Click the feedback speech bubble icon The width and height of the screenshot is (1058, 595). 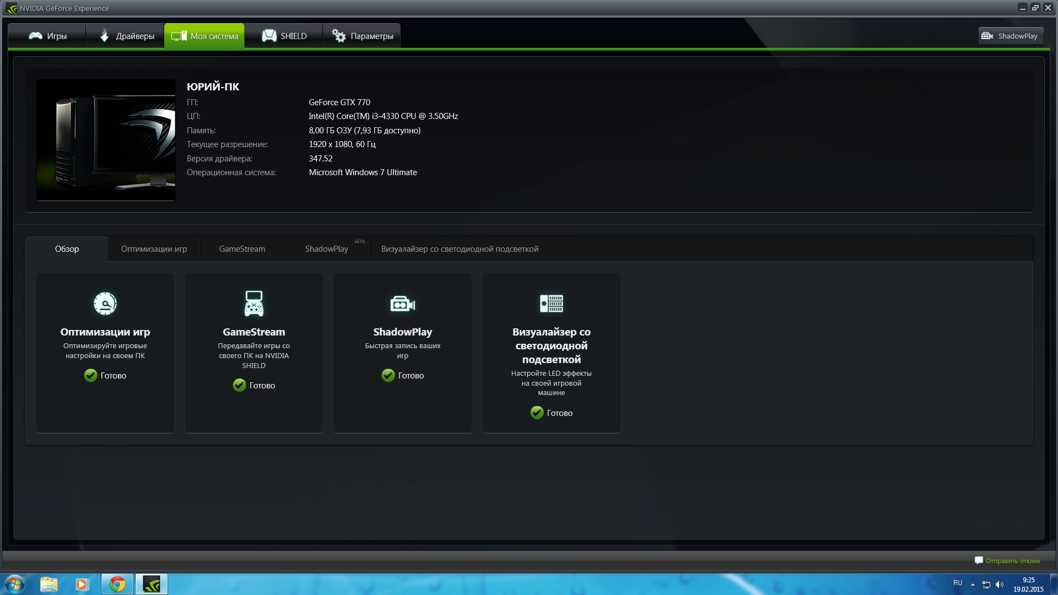[979, 560]
